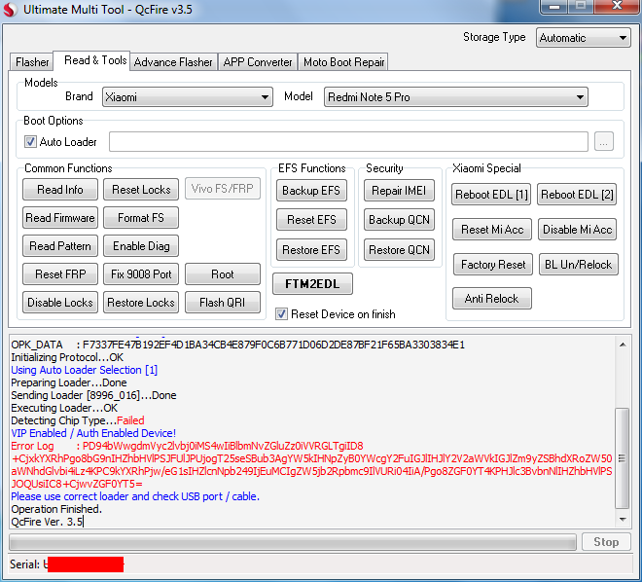Go to the APP Converter tab
This screenshot has height=582, width=642.
(x=258, y=62)
